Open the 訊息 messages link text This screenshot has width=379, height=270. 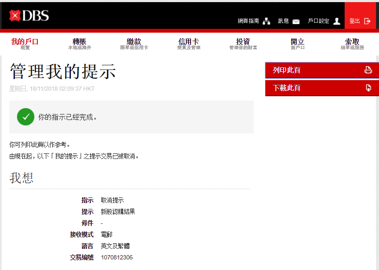click(x=283, y=21)
